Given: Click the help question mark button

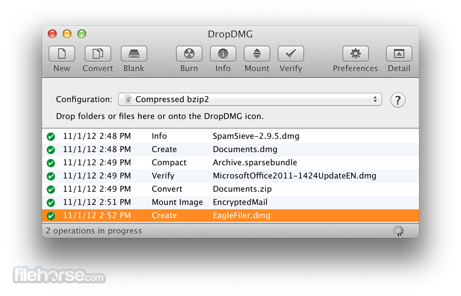Looking at the screenshot, I should [398, 100].
